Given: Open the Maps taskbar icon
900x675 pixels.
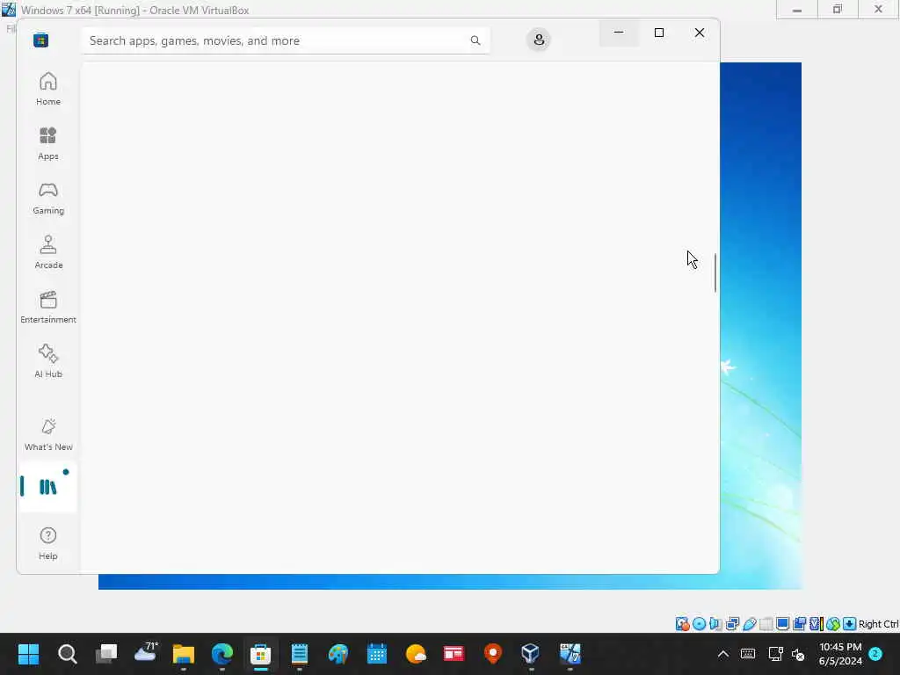Looking at the screenshot, I should pos(493,654).
